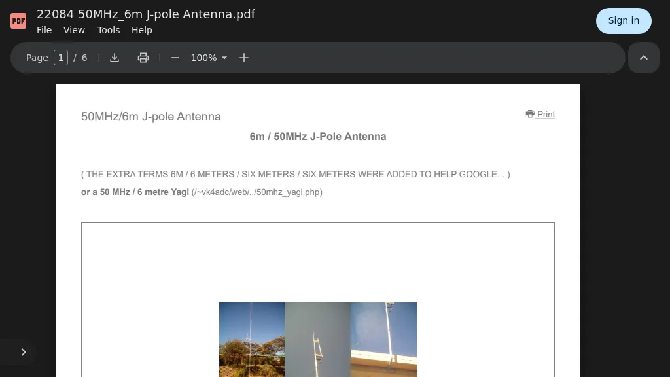Screen dimensions: 670x377
Task: Select the printer icon in the toolbar
Action: [143, 58]
